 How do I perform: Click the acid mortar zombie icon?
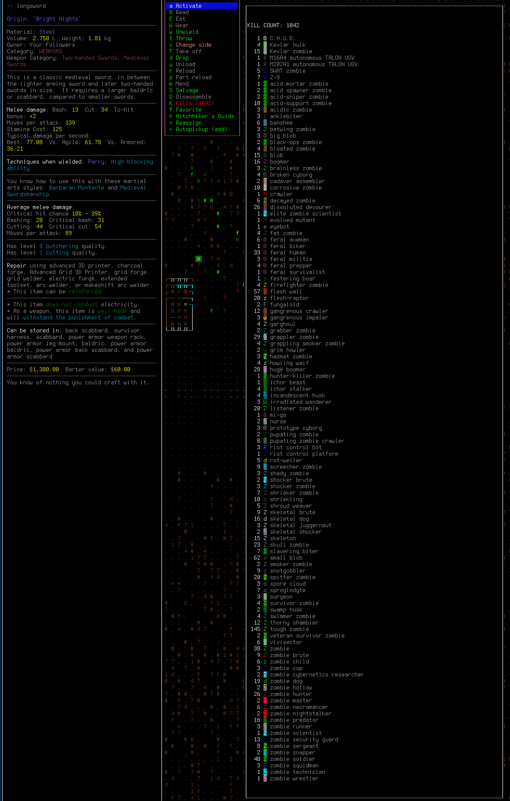pos(265,84)
